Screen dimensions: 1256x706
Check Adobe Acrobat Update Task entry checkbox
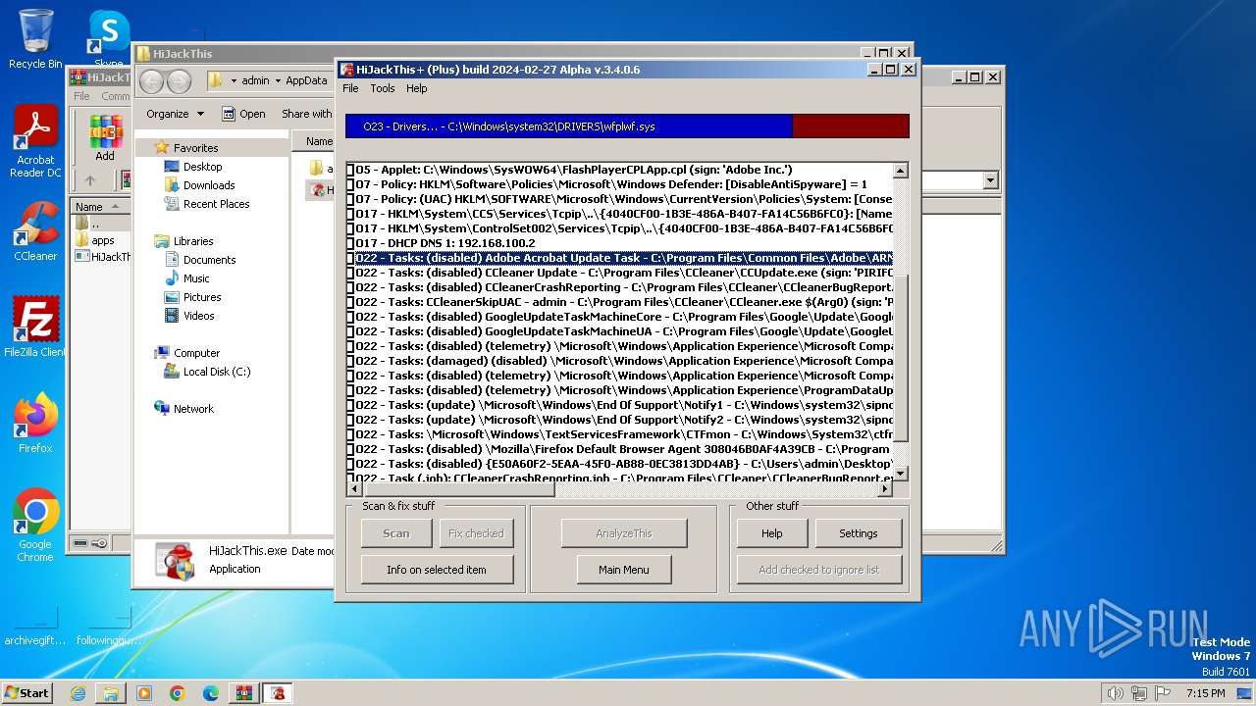[x=350, y=258]
